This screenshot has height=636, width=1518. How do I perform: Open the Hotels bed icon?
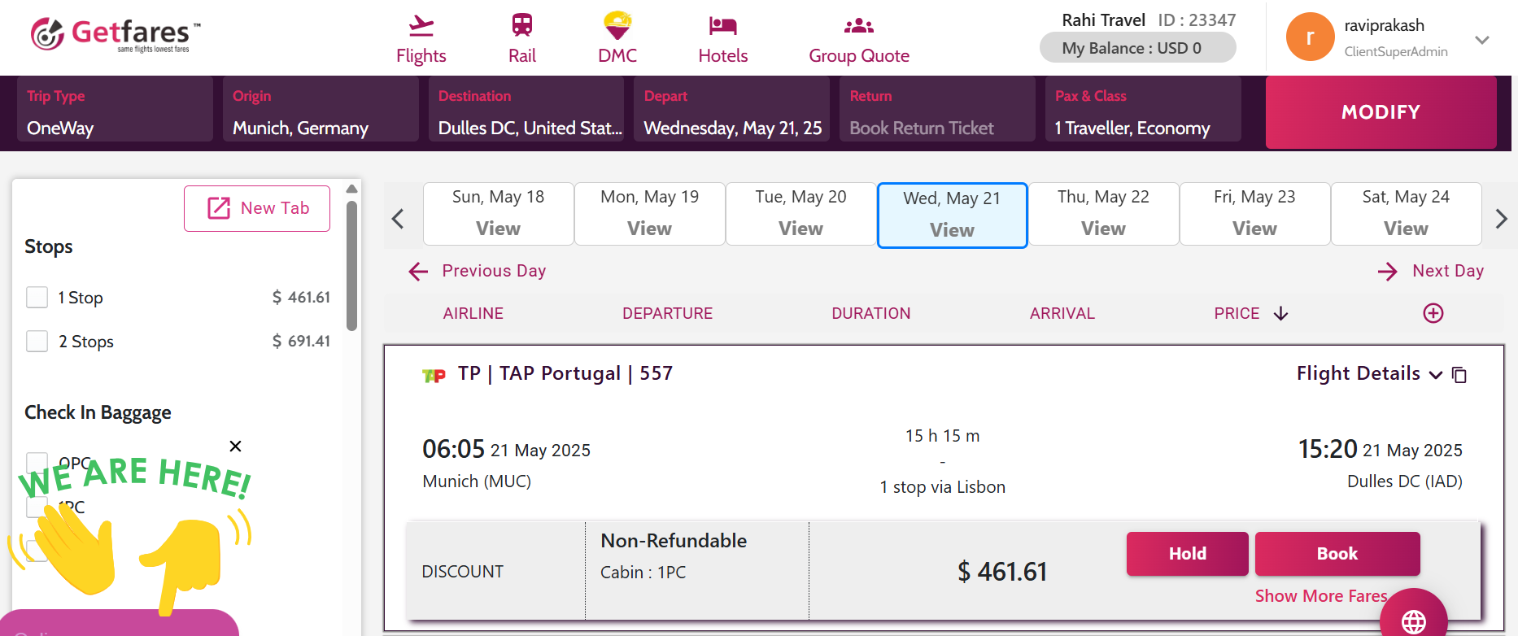tap(722, 26)
